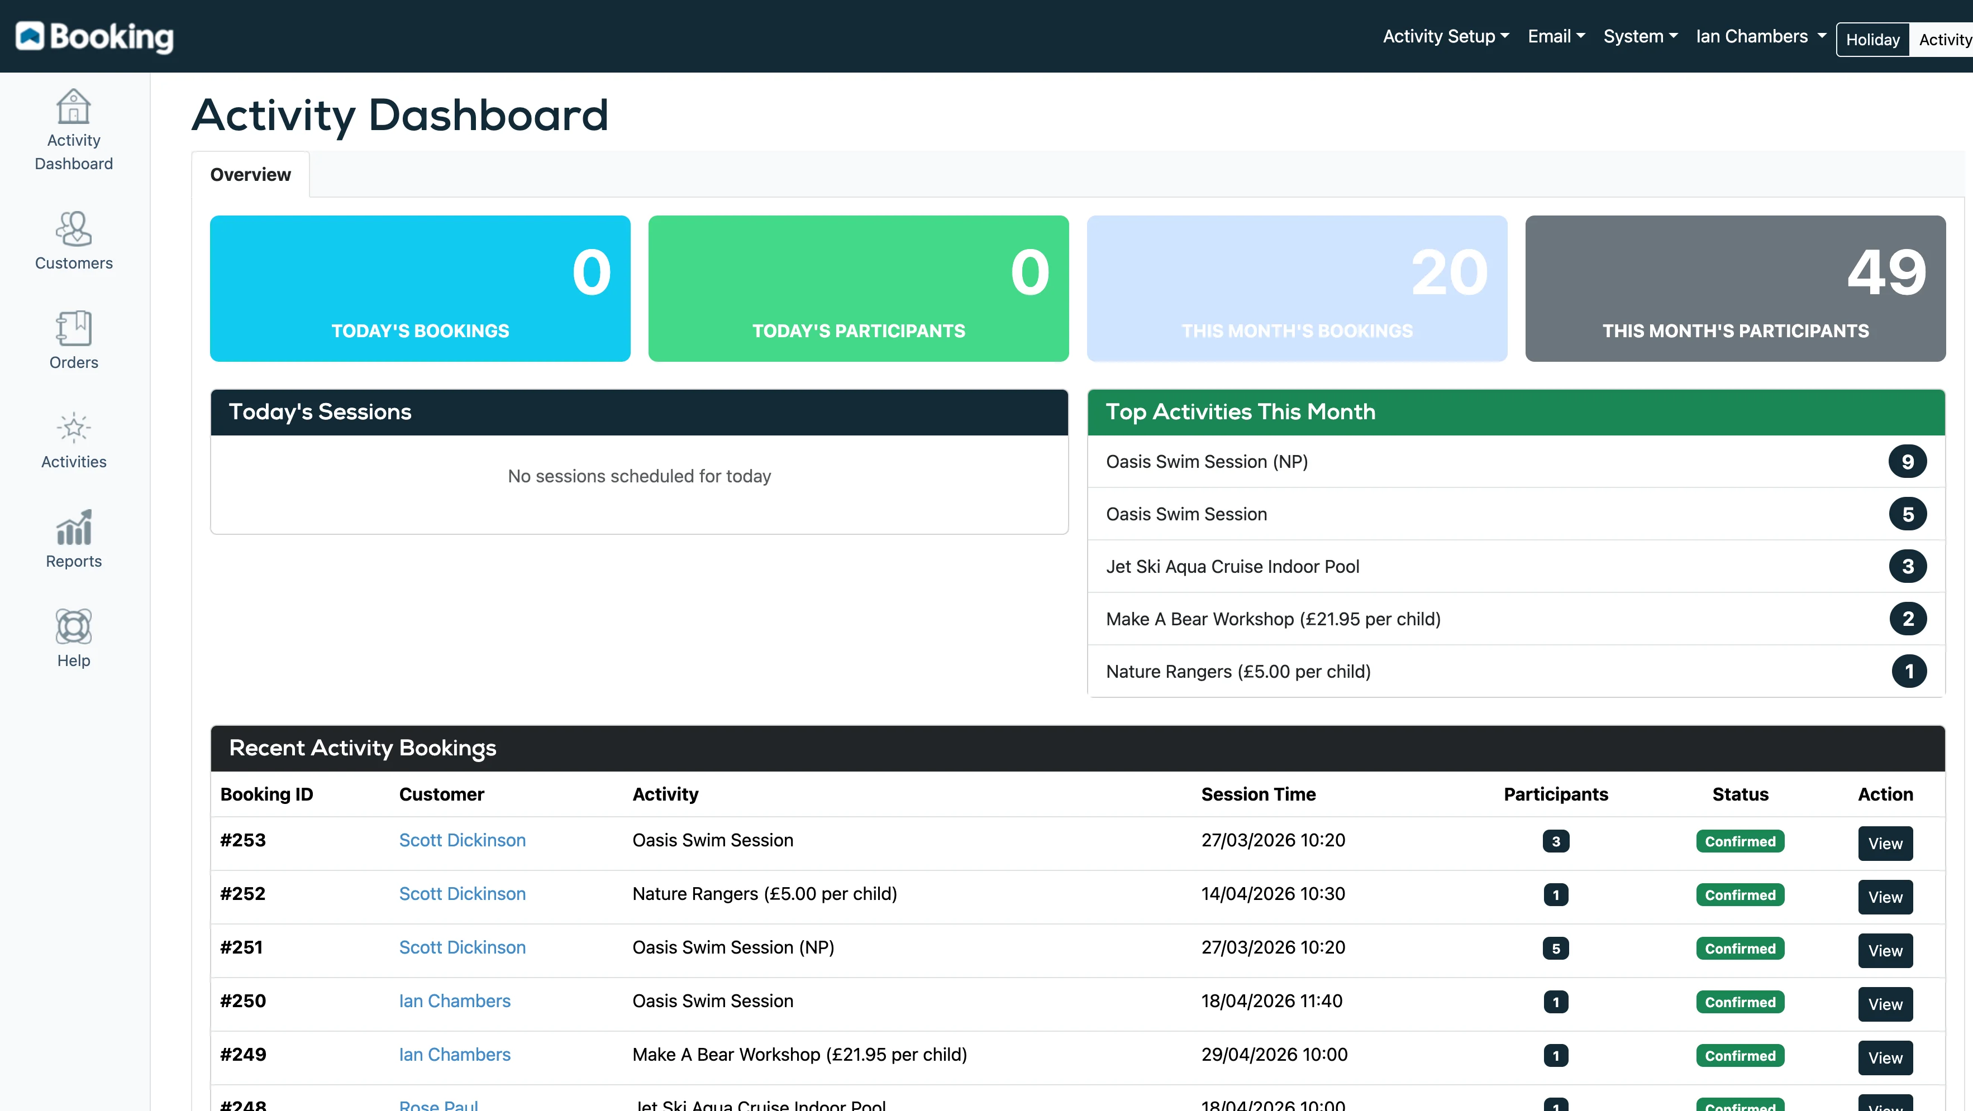Open the Ian Chambers user menu

click(1761, 36)
